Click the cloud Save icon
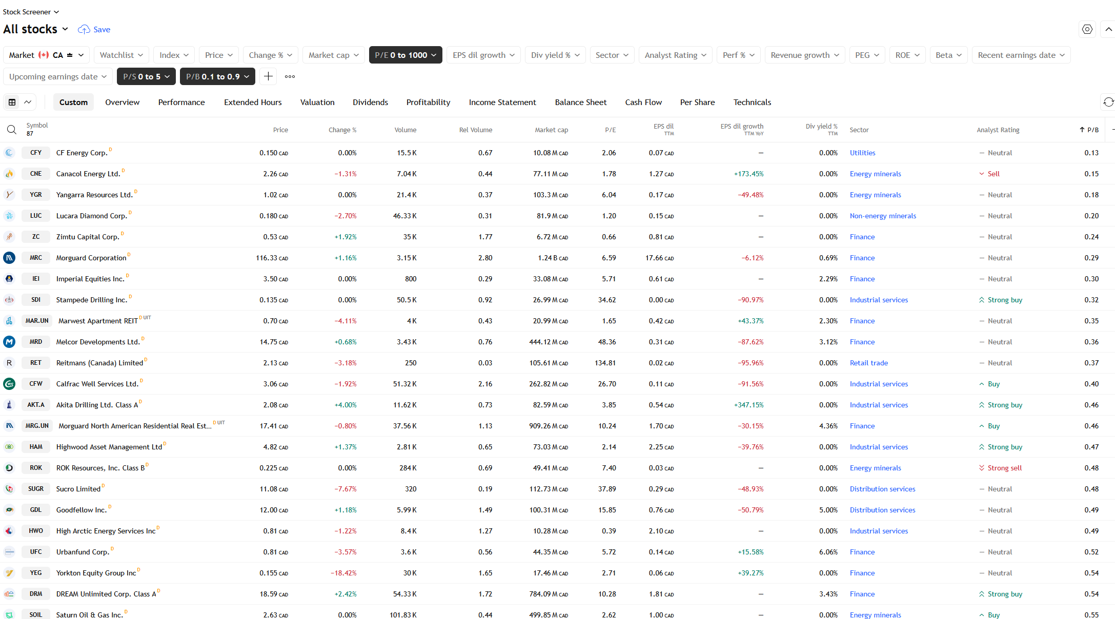 (x=84, y=30)
